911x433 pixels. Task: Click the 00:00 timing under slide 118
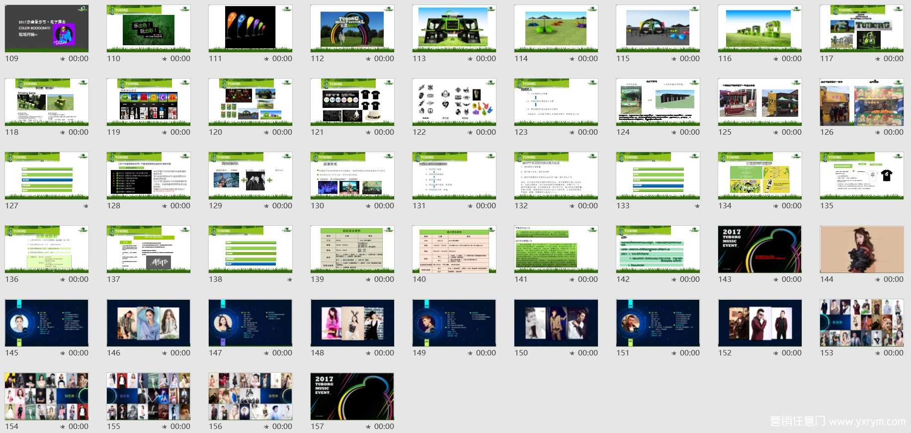[79, 132]
